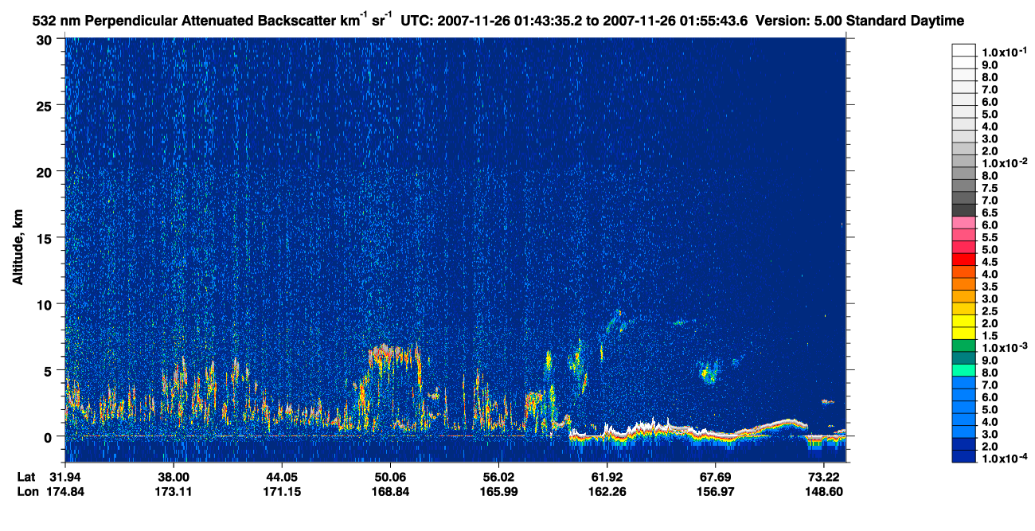
Task: Pick the darkest gray swatch above 6.5
Action: point(964,210)
